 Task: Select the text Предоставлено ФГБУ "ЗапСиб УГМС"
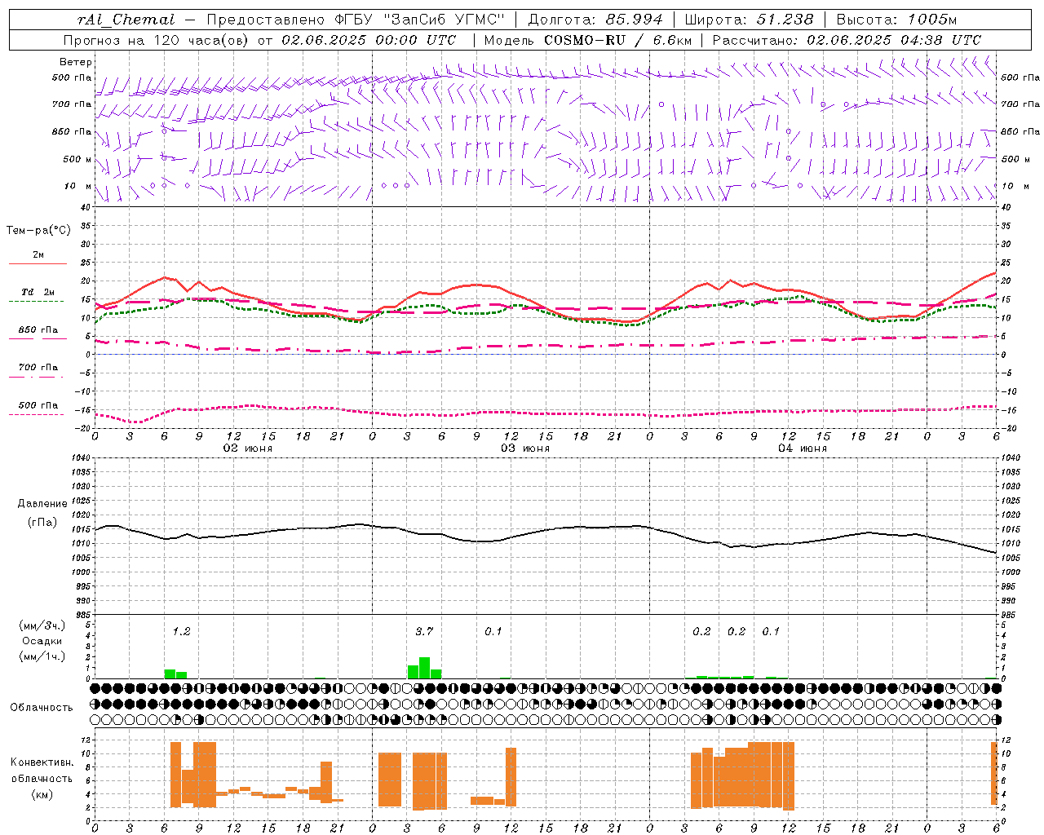(x=356, y=20)
